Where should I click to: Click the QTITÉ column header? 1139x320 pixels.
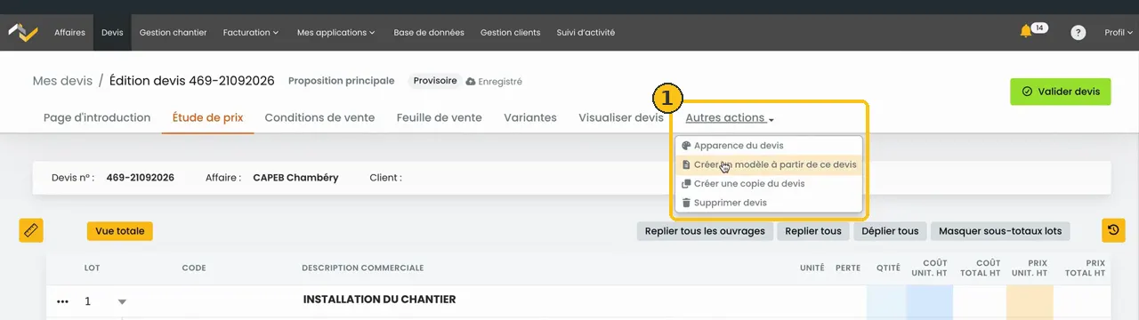click(888, 268)
